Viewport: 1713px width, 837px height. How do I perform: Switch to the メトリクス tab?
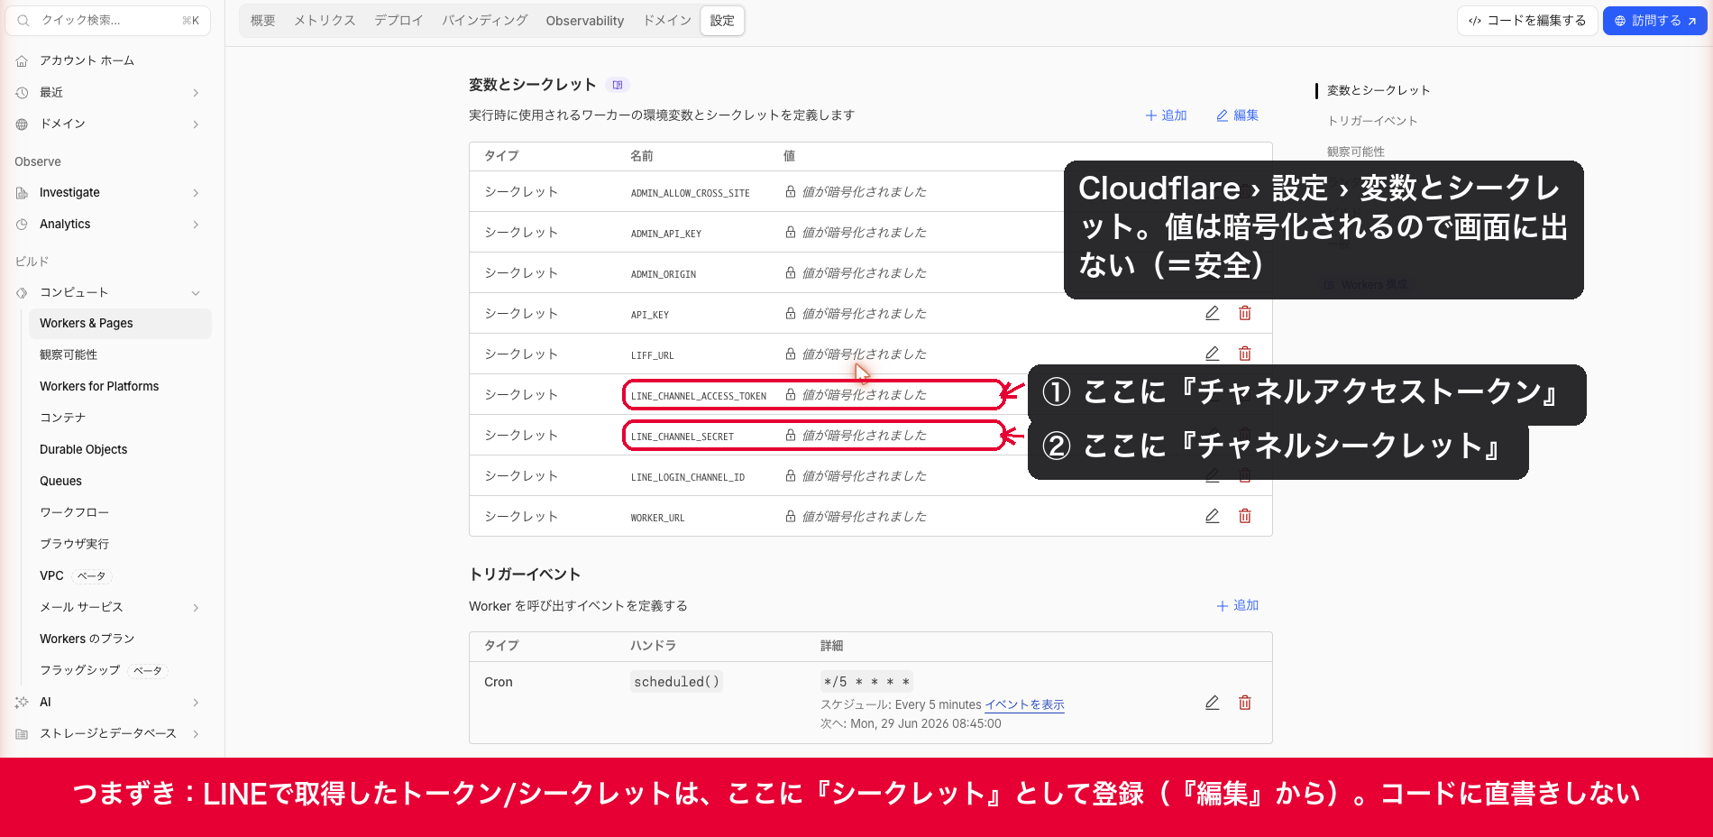(325, 21)
